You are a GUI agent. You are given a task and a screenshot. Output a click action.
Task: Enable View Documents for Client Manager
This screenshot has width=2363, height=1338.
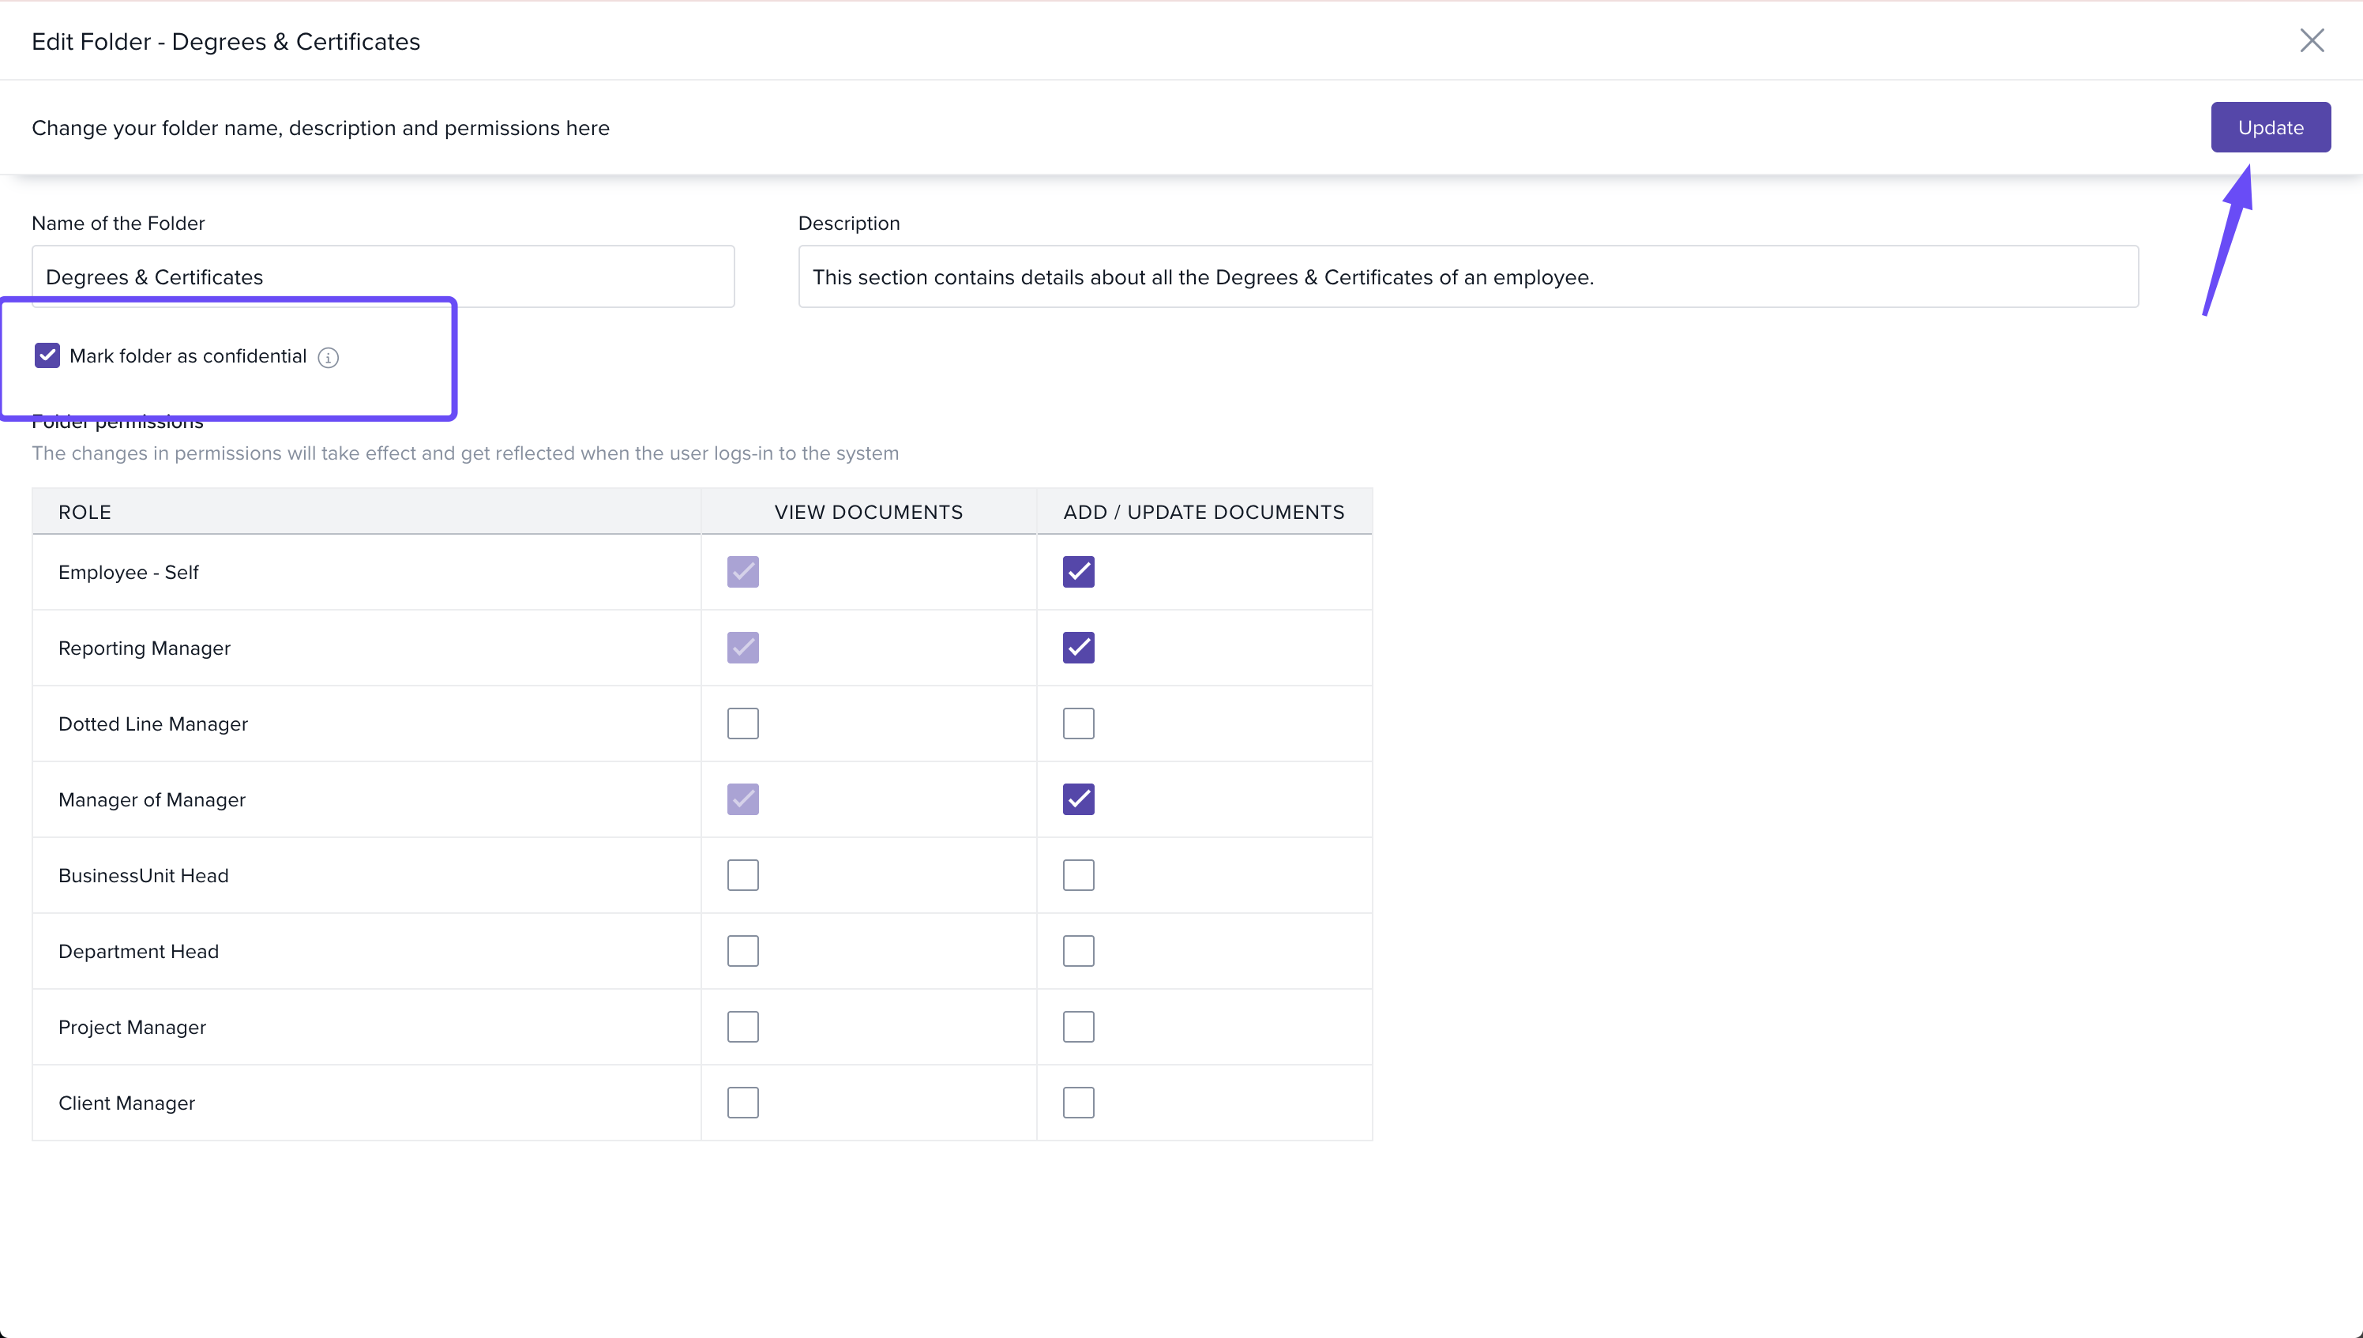742,1103
